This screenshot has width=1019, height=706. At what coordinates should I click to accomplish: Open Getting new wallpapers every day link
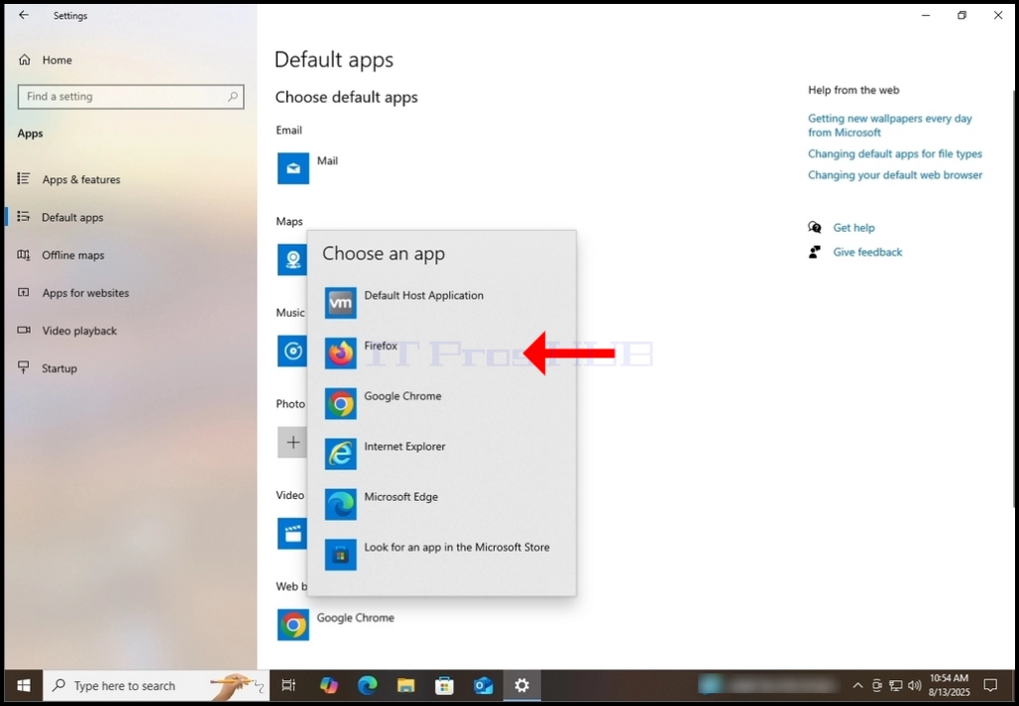pos(890,125)
